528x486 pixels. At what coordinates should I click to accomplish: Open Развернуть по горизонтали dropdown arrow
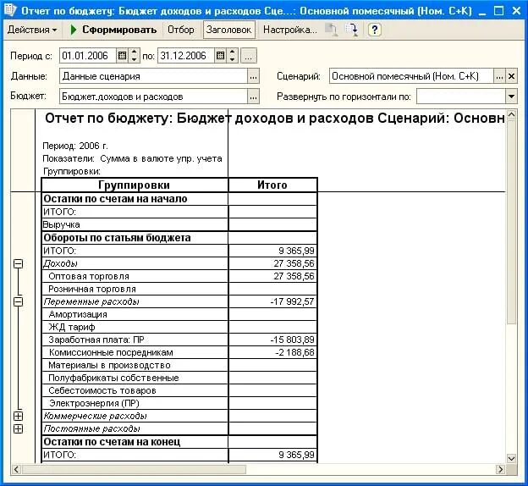(x=511, y=97)
